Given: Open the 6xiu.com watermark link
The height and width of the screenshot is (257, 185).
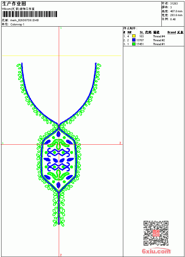Looking at the screenshot, I should tap(156, 251).
